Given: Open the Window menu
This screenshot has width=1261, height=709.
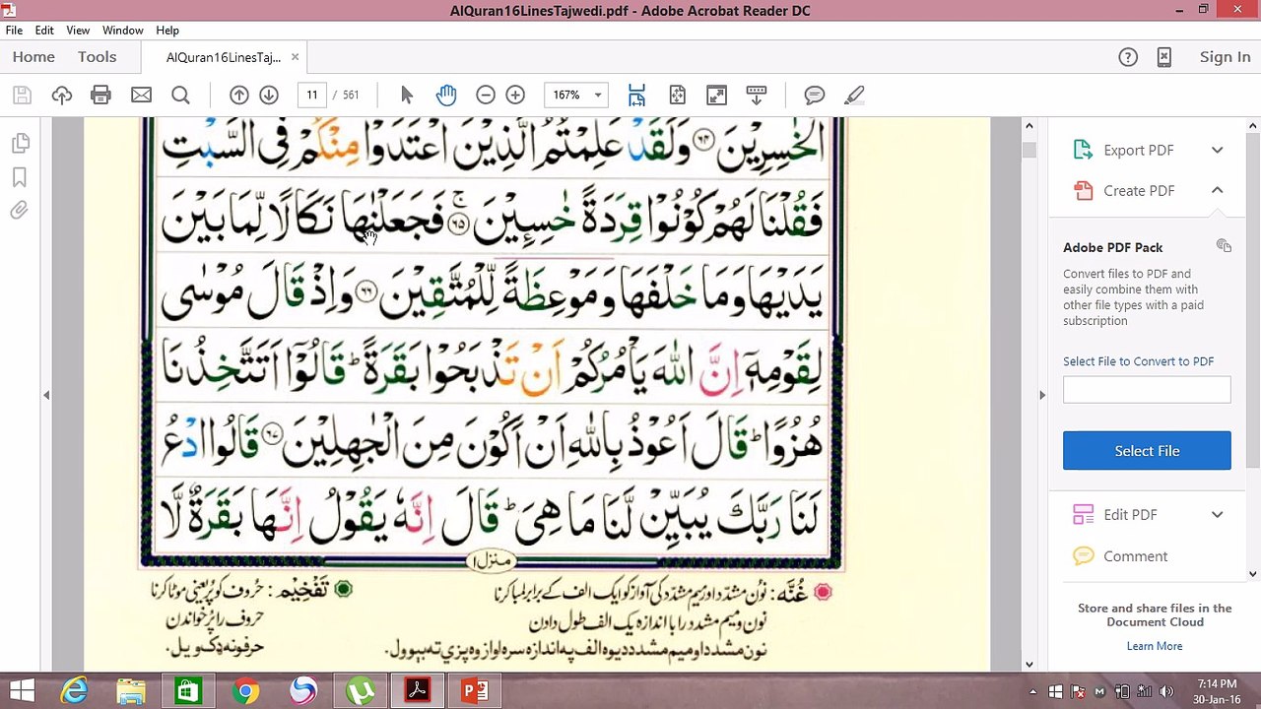Looking at the screenshot, I should pos(123,31).
